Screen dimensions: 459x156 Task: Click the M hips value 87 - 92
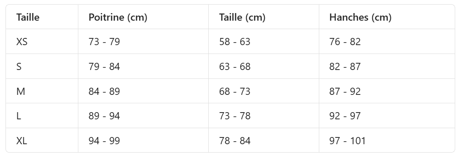pos(345,91)
